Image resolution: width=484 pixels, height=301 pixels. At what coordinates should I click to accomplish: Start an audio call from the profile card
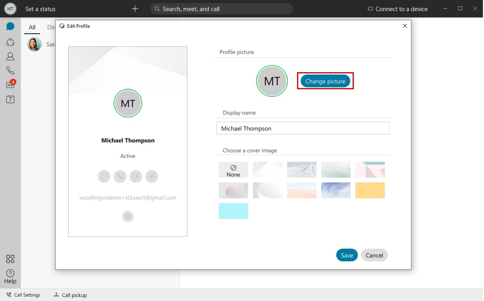click(120, 176)
